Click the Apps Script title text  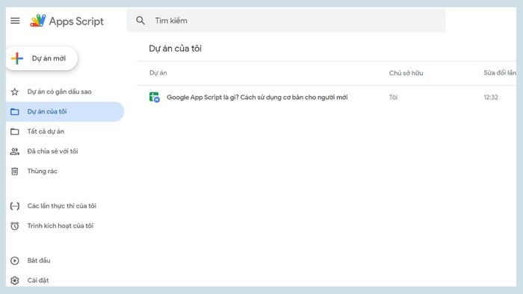coord(76,22)
